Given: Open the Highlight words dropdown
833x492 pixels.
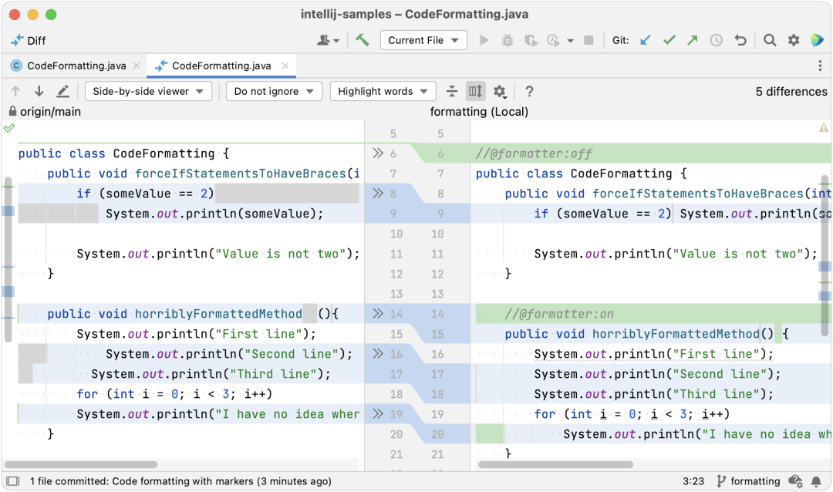Looking at the screenshot, I should (383, 92).
